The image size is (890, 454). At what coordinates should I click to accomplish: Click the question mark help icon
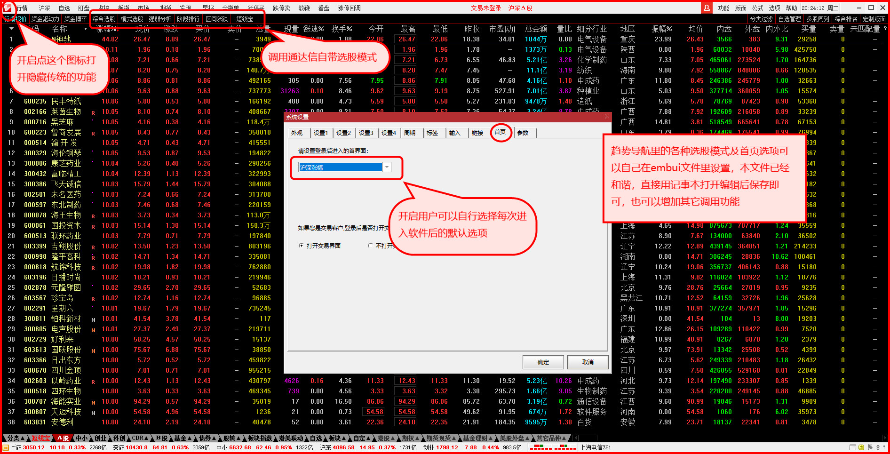coord(885,29)
